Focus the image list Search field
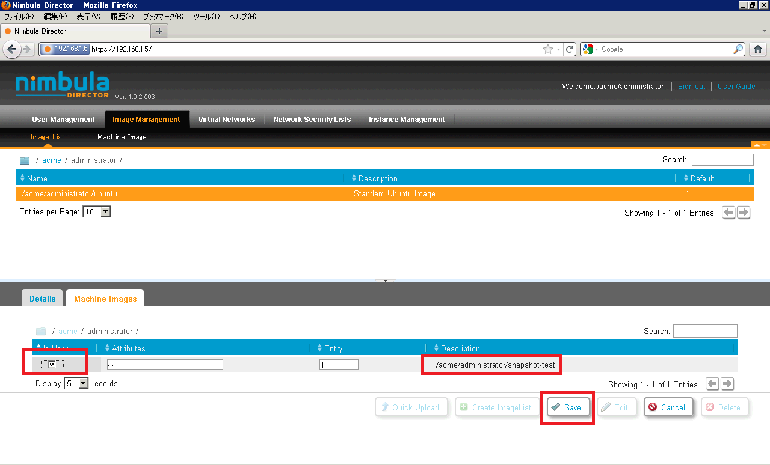Viewport: 770px width, 465px height. (x=722, y=160)
